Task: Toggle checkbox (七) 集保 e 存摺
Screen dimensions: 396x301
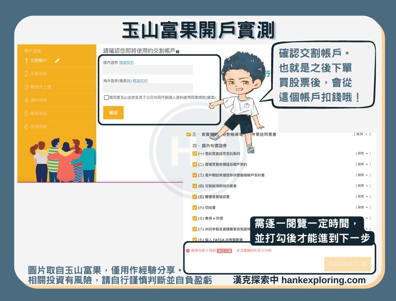Action: click(194, 219)
